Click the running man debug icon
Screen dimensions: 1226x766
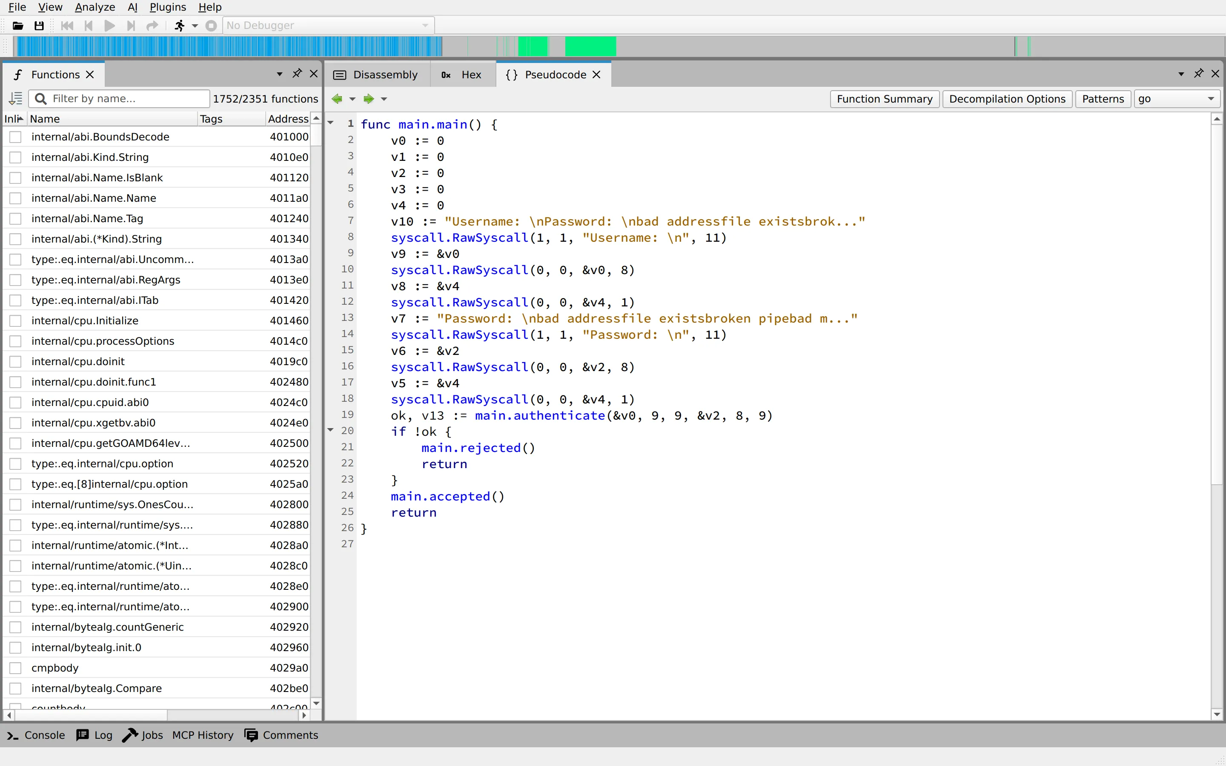click(179, 26)
